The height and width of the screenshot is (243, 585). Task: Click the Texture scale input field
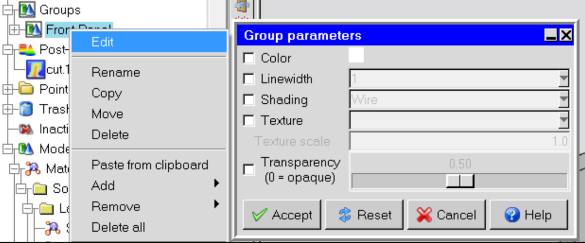pyautogui.click(x=459, y=142)
